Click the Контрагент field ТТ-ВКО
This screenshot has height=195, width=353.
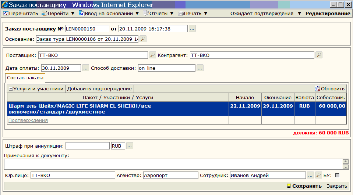point(252,55)
